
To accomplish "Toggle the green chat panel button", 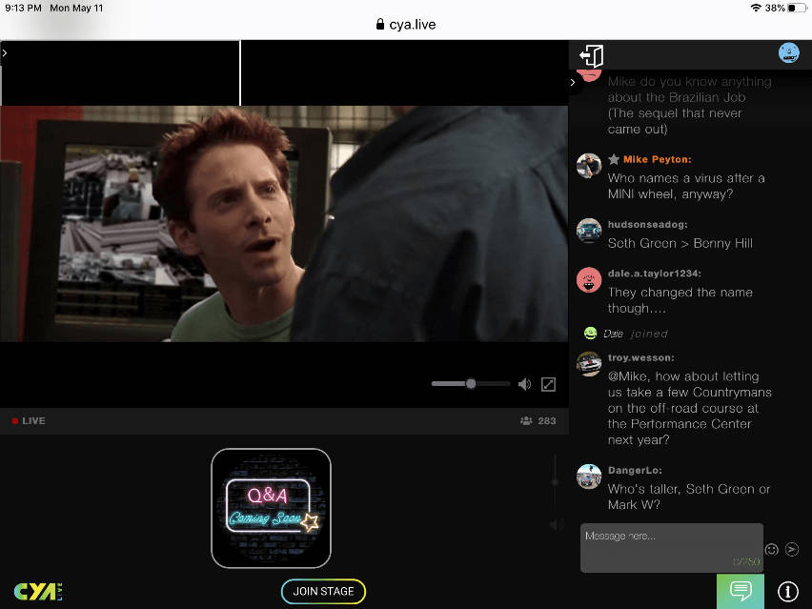I will tap(741, 591).
